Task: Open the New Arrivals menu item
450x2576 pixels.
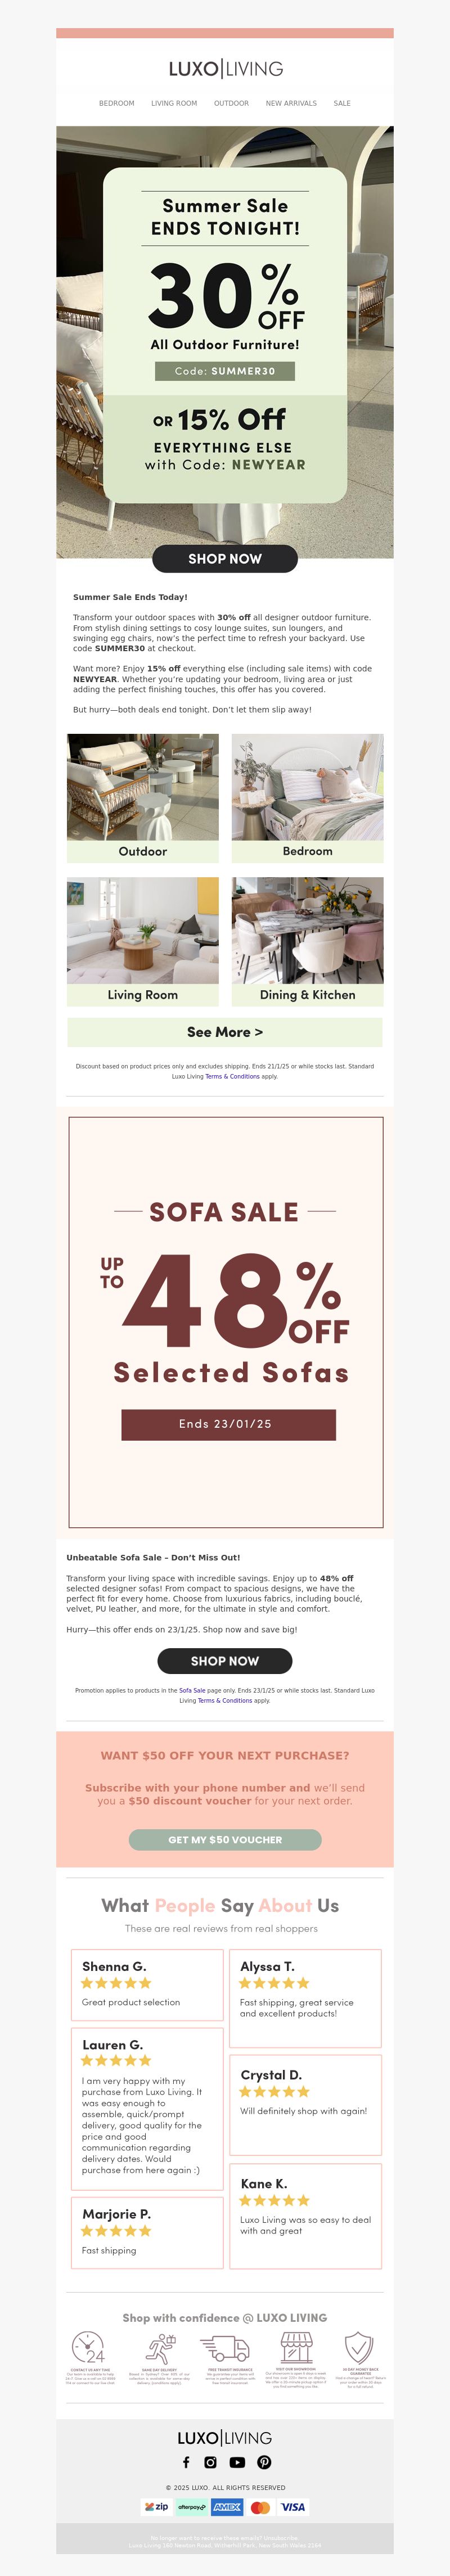Action: click(291, 103)
